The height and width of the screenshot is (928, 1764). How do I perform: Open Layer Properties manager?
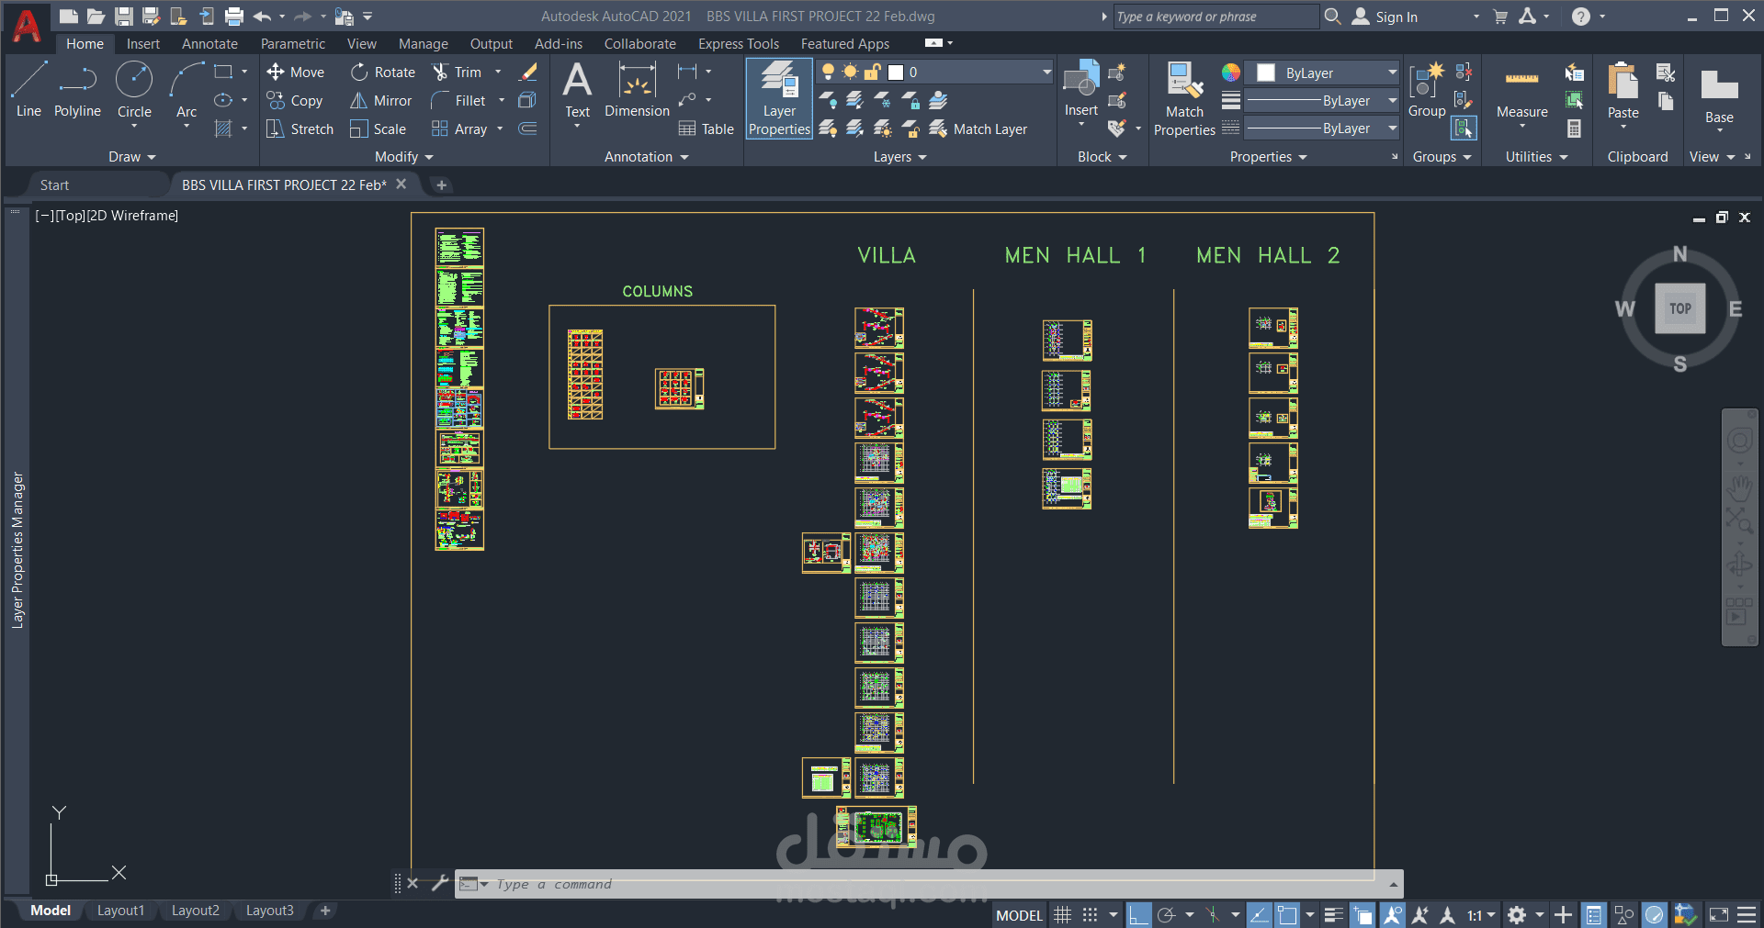click(779, 99)
